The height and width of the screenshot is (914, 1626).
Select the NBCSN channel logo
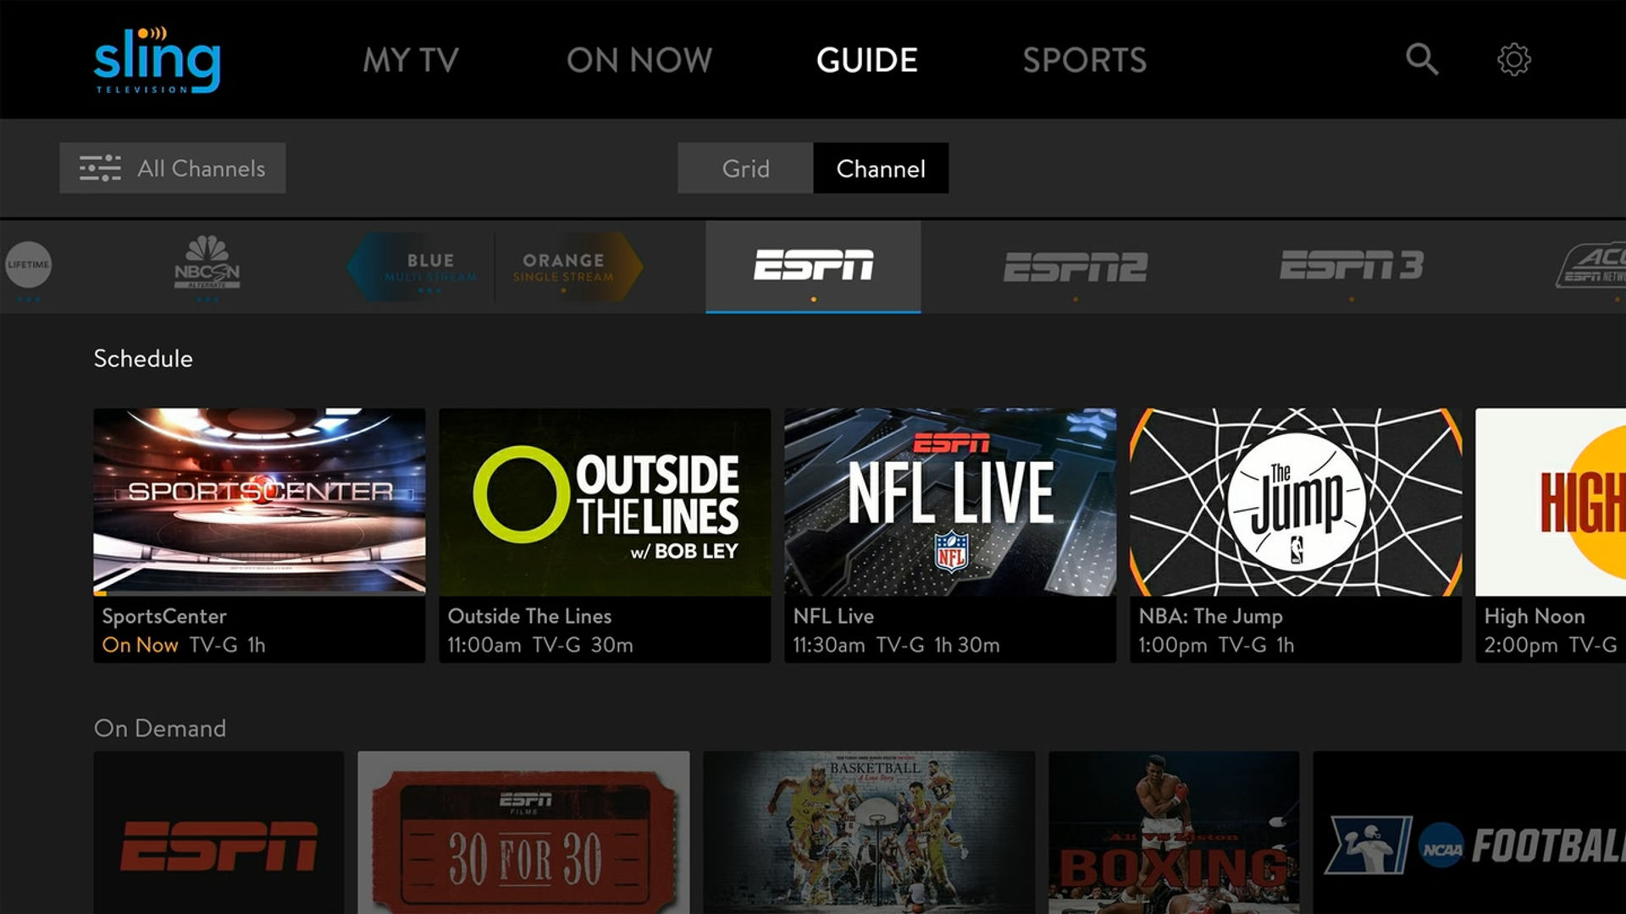[x=207, y=263]
